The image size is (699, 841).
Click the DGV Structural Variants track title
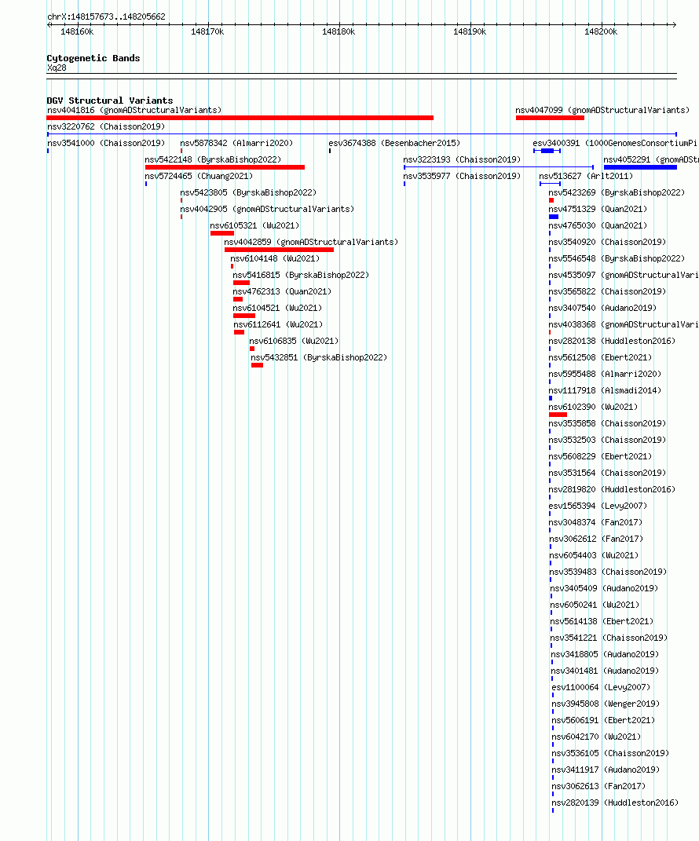[x=110, y=101]
